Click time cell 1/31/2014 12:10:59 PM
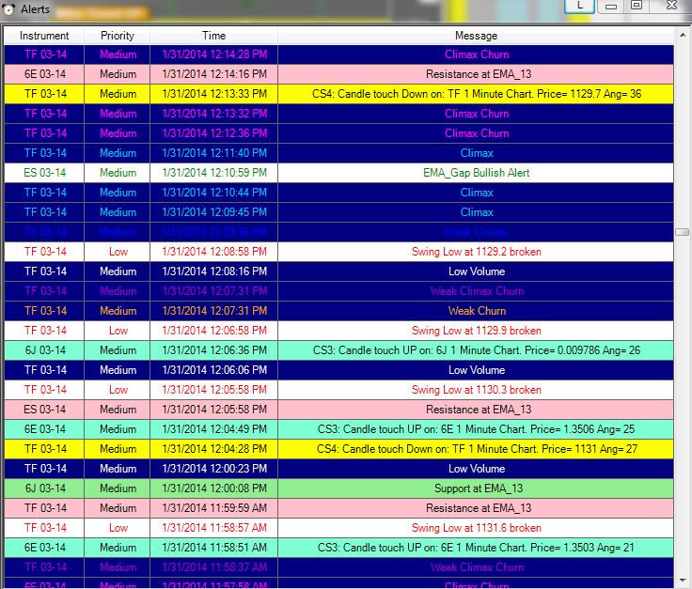The width and height of the screenshot is (692, 589). pos(214,173)
